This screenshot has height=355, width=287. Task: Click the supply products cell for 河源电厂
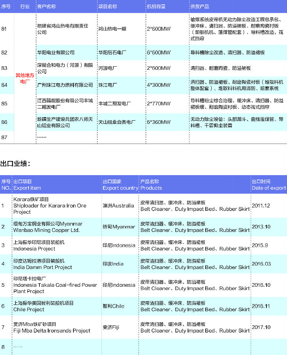(220, 68)
